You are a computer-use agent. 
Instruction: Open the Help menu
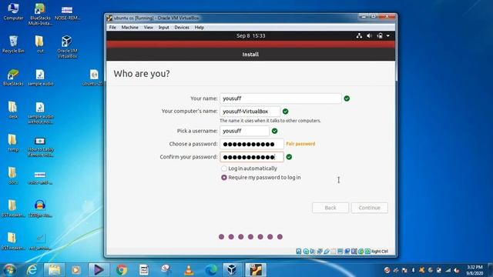pos(200,28)
